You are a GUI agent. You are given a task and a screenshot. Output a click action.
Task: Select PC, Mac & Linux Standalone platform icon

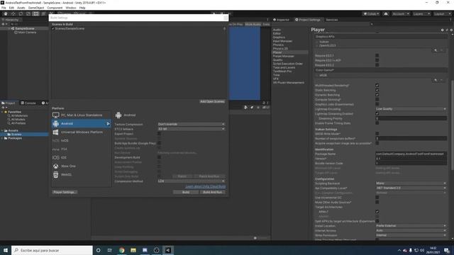[55, 115]
